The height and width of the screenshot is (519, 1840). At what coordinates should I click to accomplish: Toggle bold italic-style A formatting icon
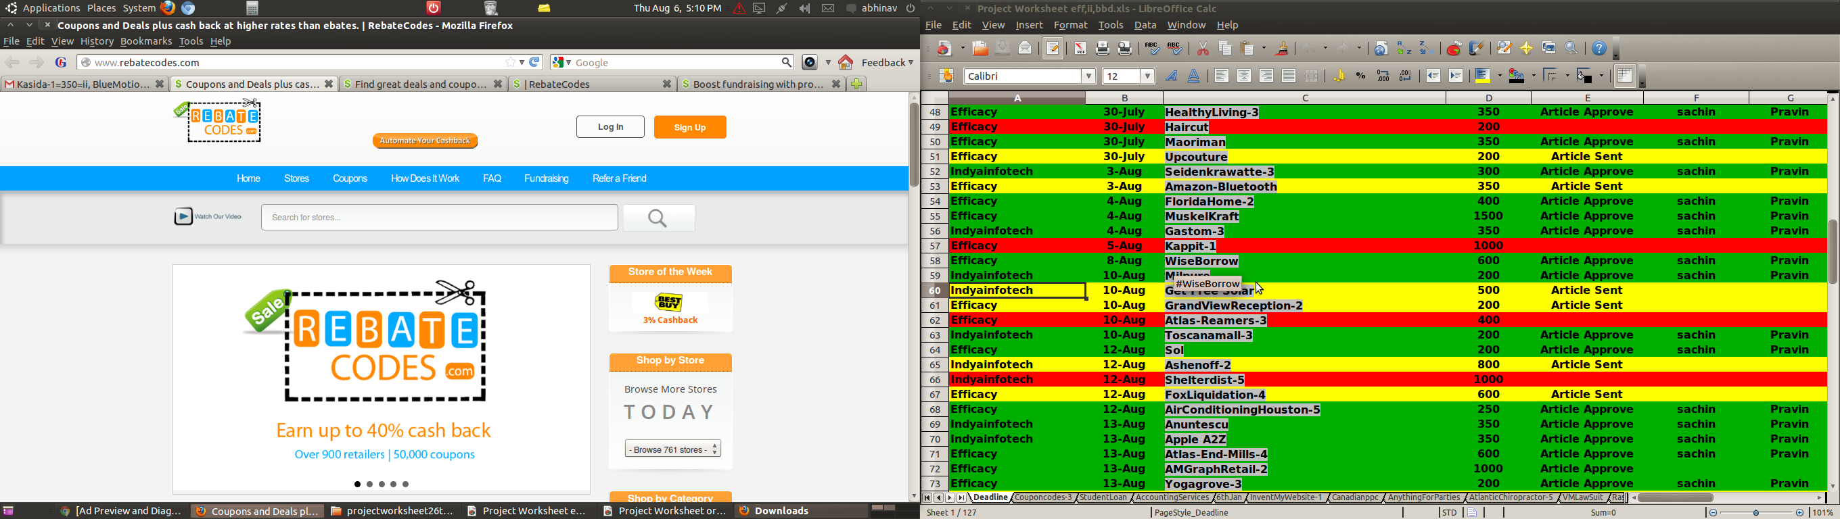[1172, 76]
